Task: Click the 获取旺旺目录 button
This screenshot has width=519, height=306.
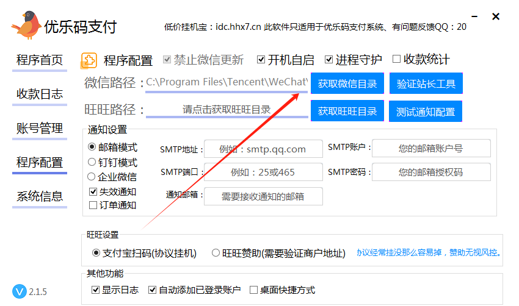Action: click(x=347, y=111)
